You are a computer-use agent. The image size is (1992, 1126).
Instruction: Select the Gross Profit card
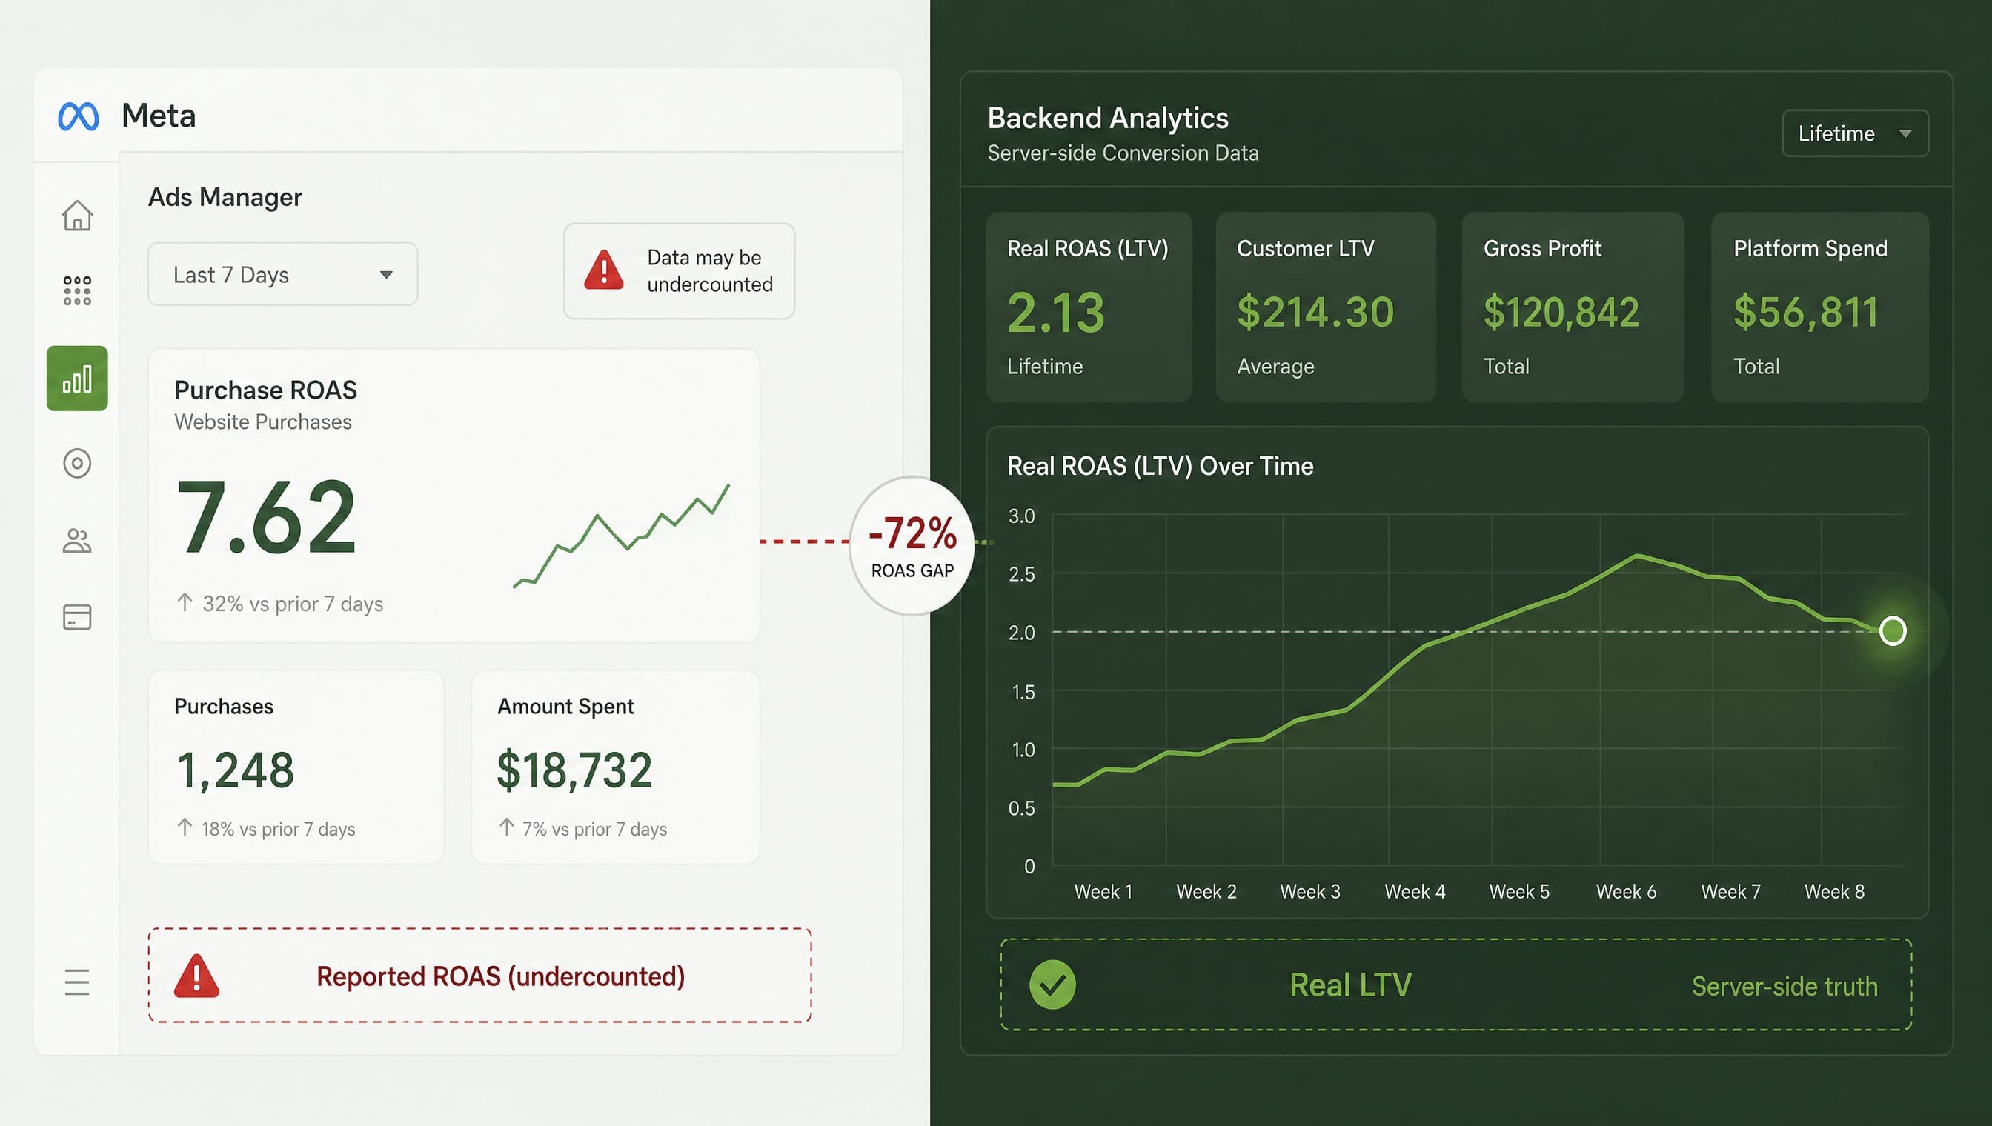1573,307
